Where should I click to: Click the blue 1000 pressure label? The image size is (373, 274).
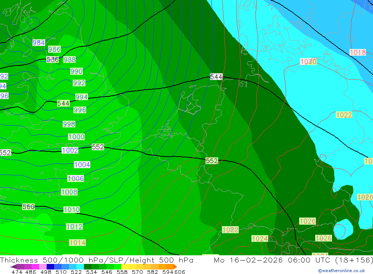[76, 137]
